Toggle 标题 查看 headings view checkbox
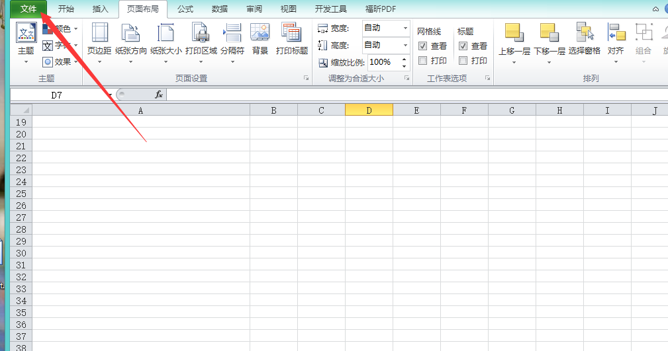Viewport: 668px width, 351px height. tap(463, 46)
